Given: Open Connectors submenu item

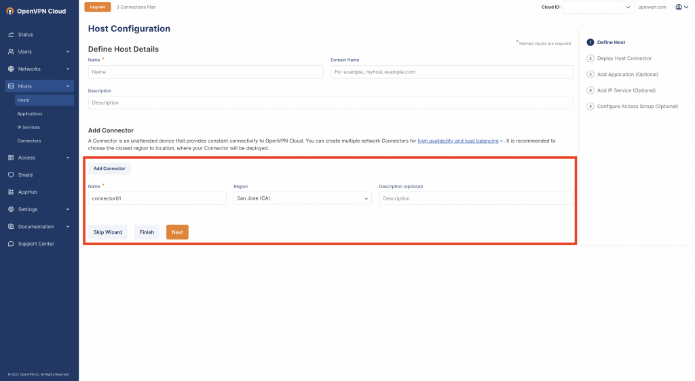Looking at the screenshot, I should tap(29, 141).
